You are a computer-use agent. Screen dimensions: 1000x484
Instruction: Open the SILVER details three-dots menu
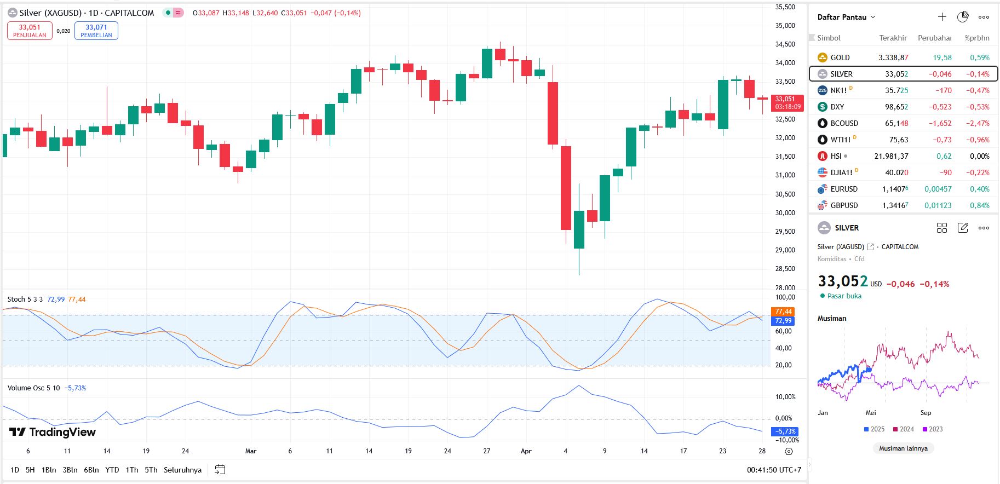pyautogui.click(x=984, y=228)
